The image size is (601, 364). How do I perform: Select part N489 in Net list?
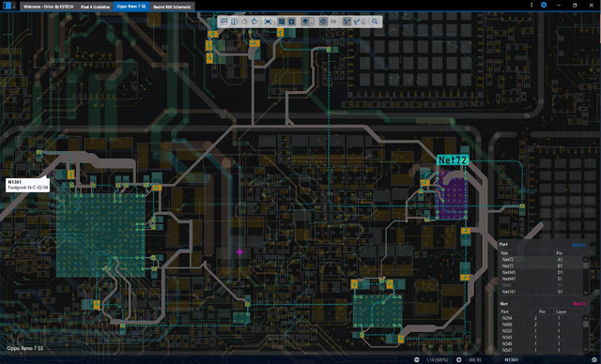click(x=541, y=325)
